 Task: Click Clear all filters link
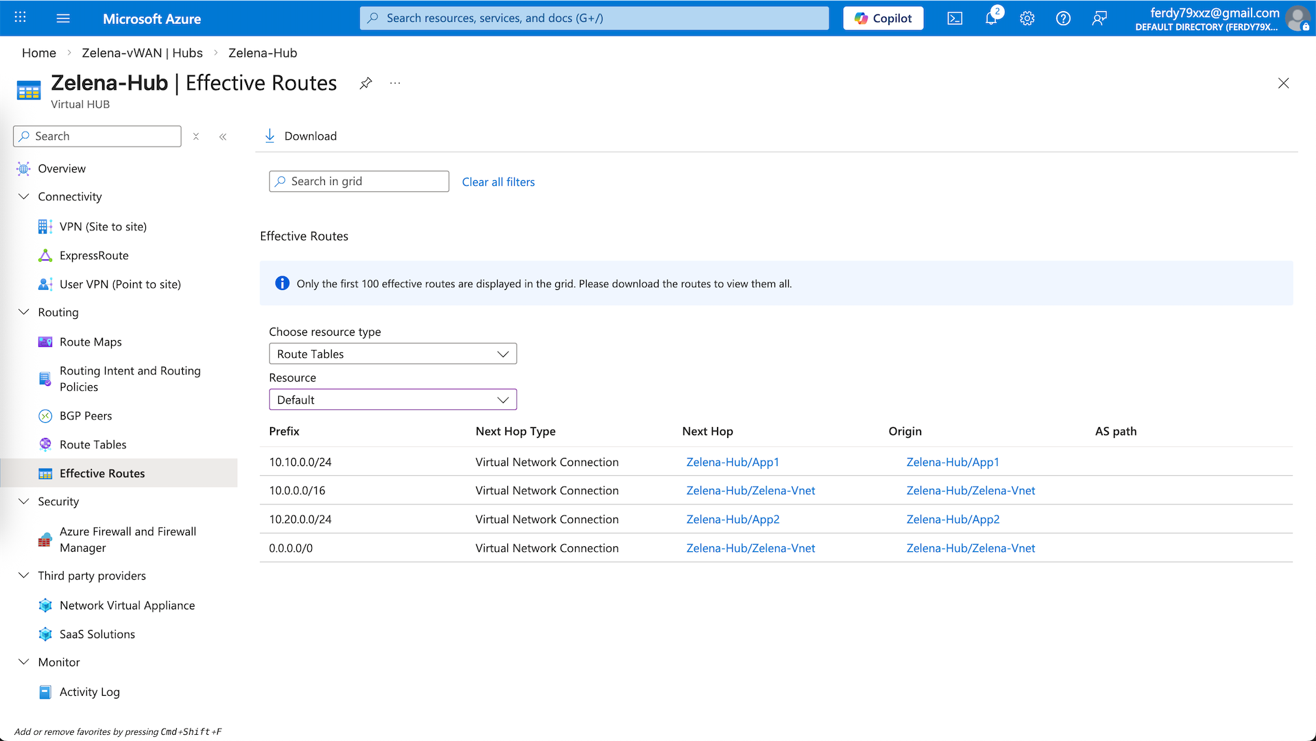tap(498, 182)
